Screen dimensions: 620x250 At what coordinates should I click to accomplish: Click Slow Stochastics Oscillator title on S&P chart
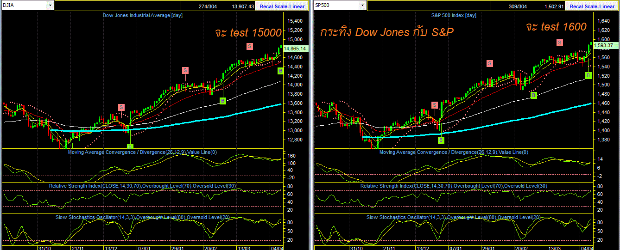point(454,217)
